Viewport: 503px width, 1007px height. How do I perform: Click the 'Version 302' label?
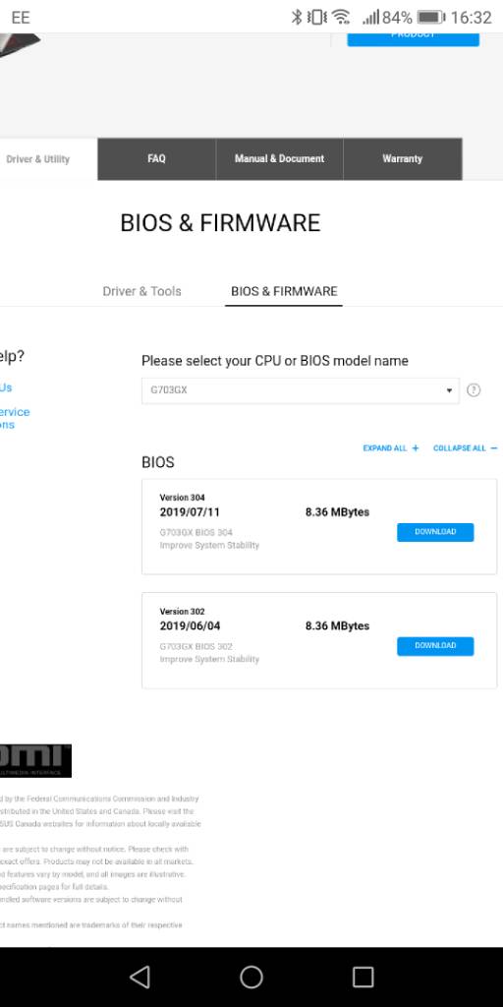pos(182,612)
